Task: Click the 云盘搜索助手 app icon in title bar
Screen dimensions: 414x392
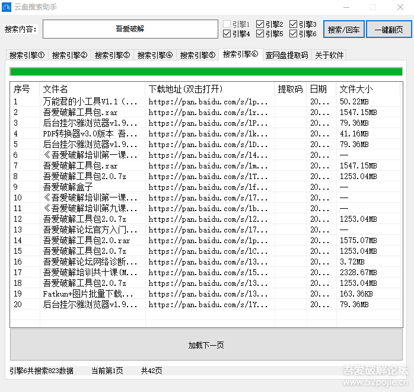Action: click(x=7, y=7)
